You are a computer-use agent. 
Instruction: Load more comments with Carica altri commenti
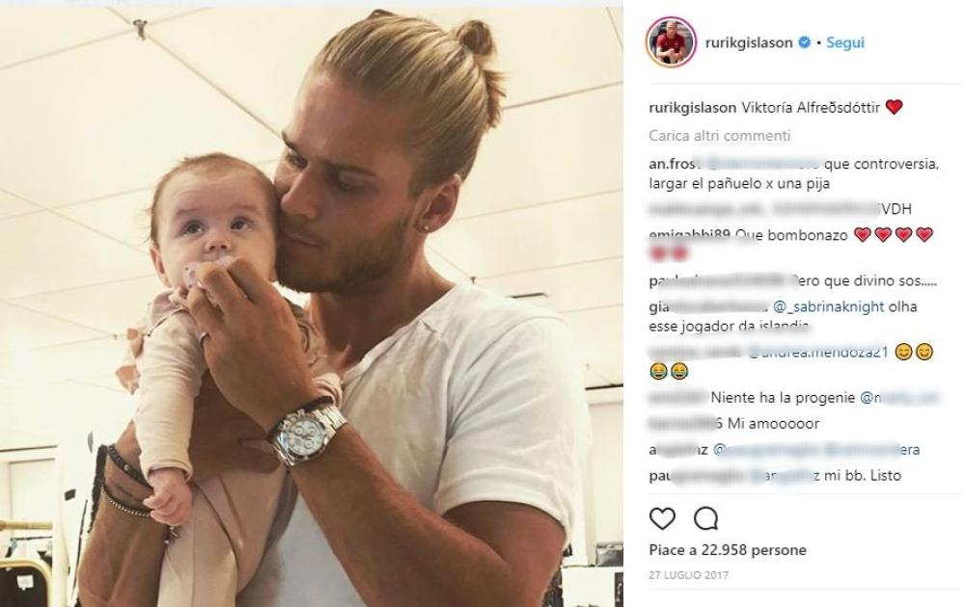tap(720, 135)
